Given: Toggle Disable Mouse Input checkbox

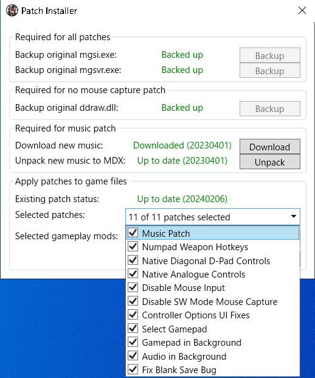Looking at the screenshot, I should click(x=133, y=287).
